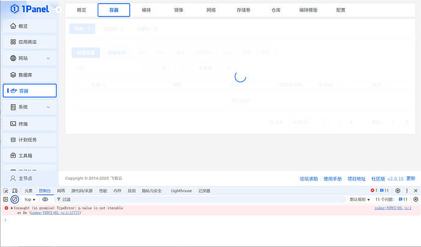Switch to the 镜像 images tab
The image size is (421, 247).
pyautogui.click(x=178, y=10)
